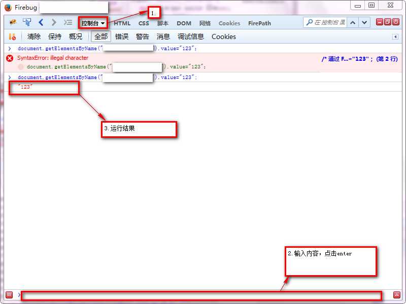Click the search magnifier icon
This screenshot has height=304, width=406.
click(309, 22)
